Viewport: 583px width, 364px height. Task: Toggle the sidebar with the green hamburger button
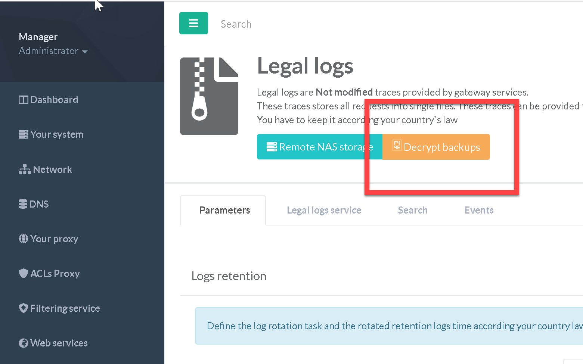(193, 23)
